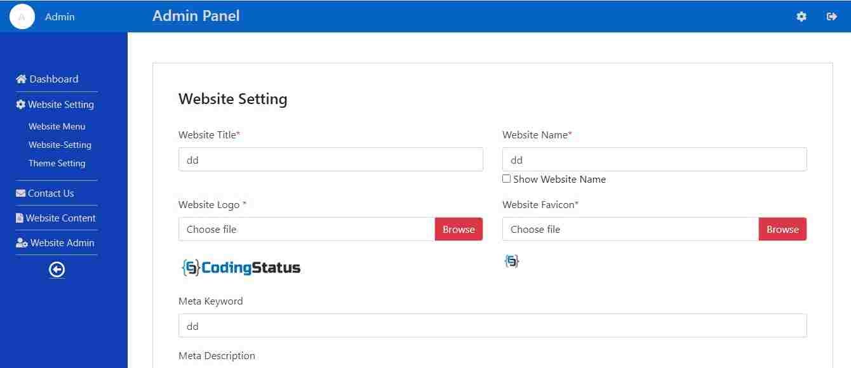This screenshot has height=368, width=851.
Task: Expand Website-Setting in the sidebar
Action: [x=59, y=145]
